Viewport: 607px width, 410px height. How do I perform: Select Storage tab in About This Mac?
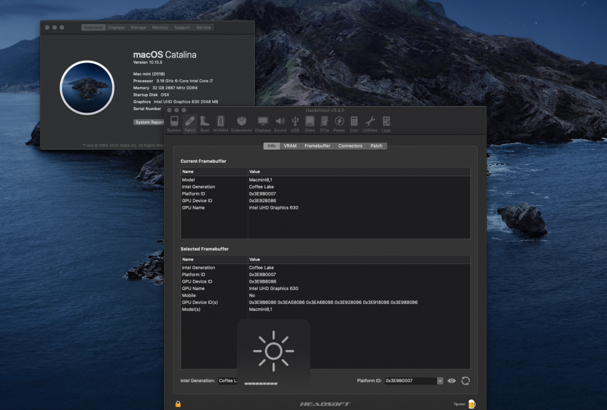click(138, 27)
